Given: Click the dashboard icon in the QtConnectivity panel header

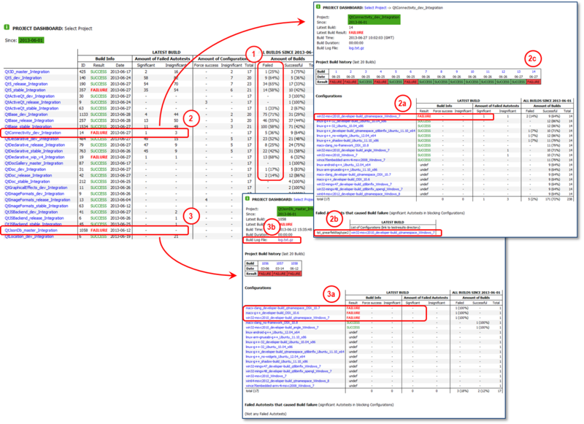Looking at the screenshot, I should click(x=318, y=6).
